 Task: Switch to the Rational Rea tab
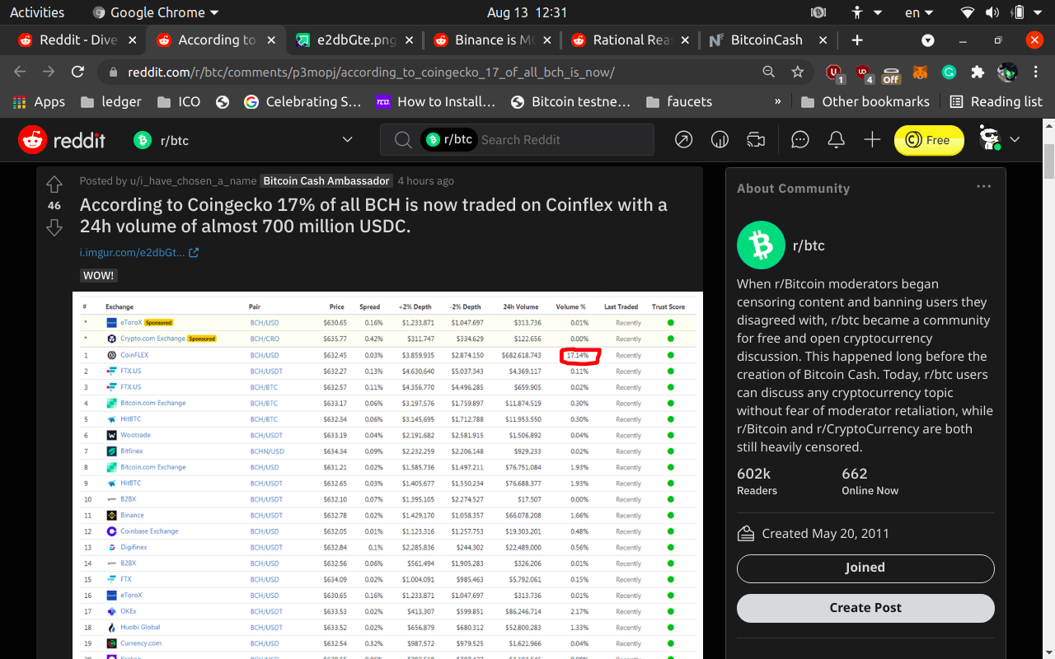[x=631, y=40]
